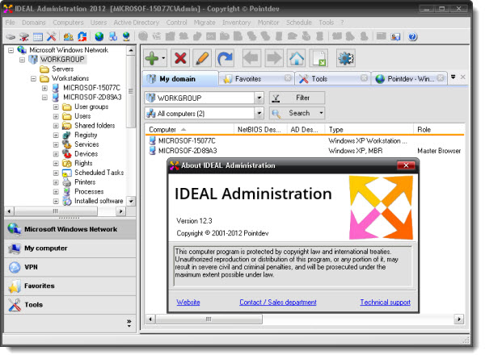Select Scheduled Tasks in the tree
The height and width of the screenshot is (359, 485).
point(99,173)
